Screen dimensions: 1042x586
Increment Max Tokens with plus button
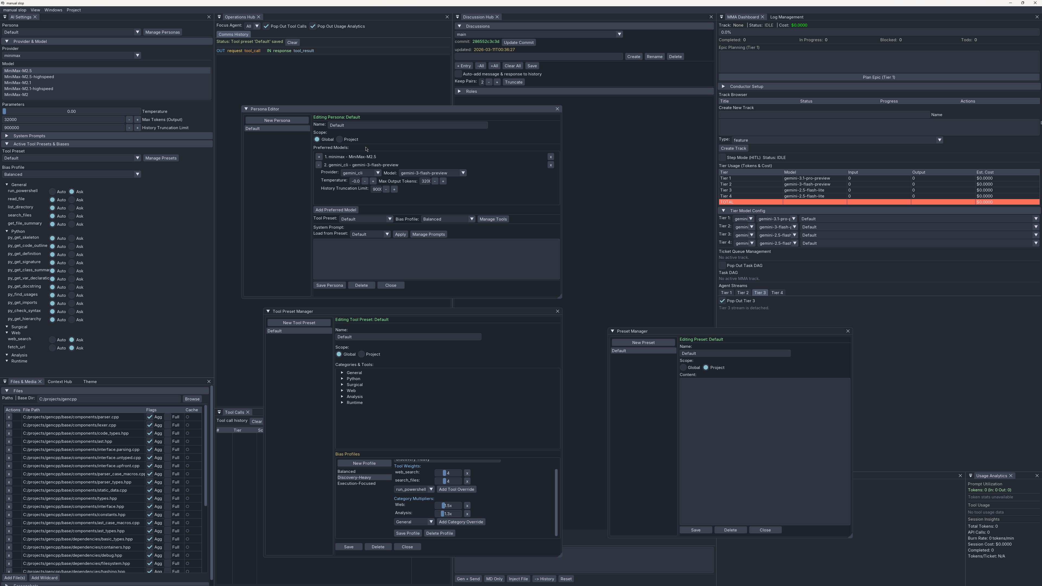138,119
